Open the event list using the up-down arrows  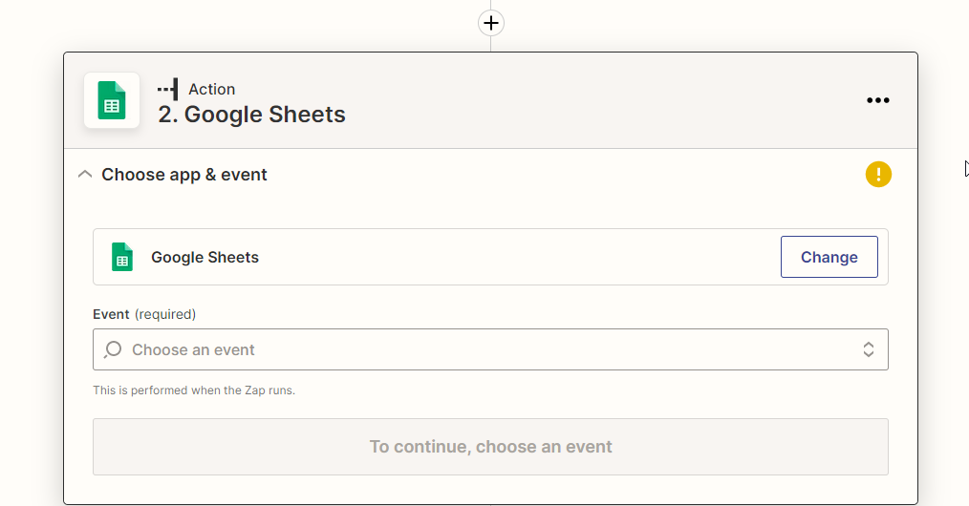(x=869, y=349)
